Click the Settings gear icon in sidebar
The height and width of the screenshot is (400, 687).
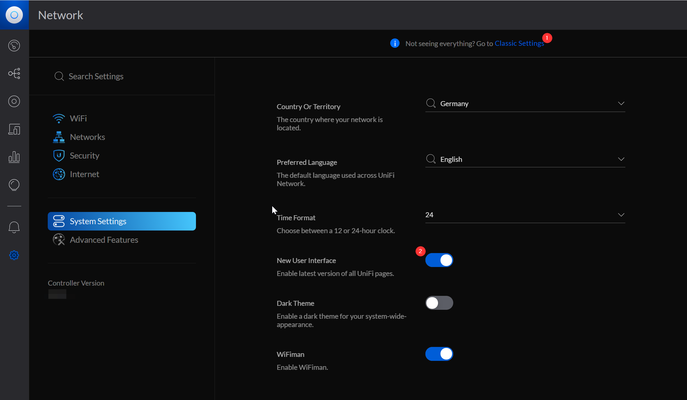[x=14, y=255]
